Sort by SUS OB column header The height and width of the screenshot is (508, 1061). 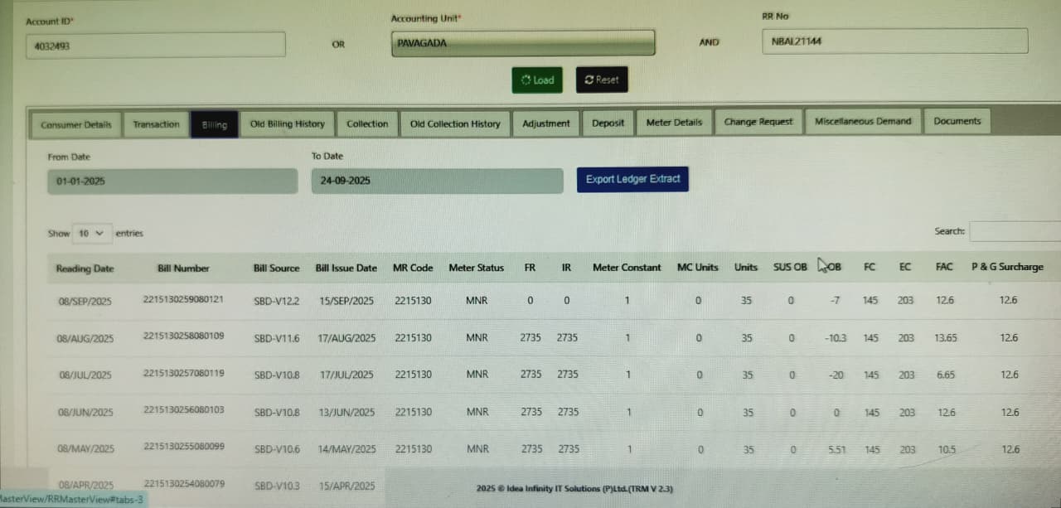[x=790, y=268]
